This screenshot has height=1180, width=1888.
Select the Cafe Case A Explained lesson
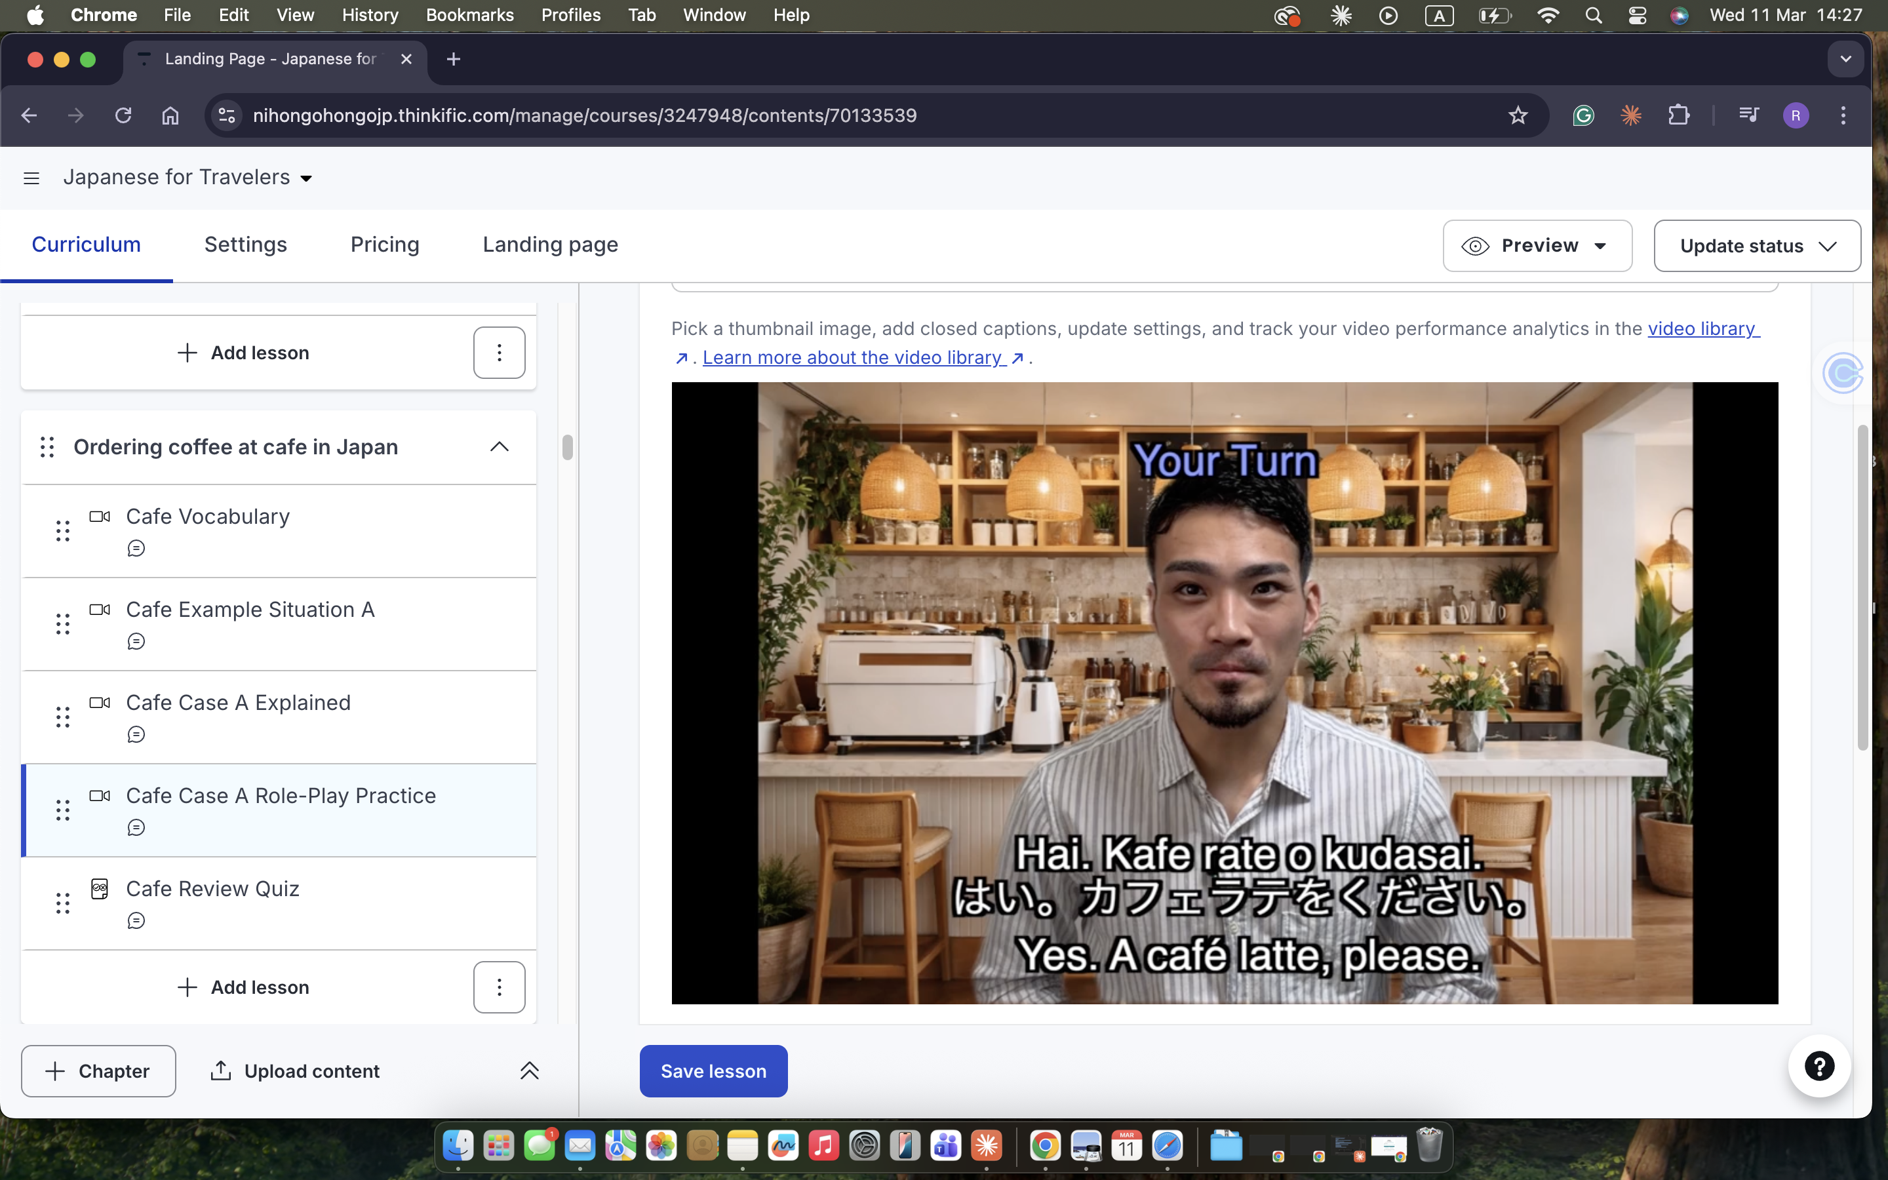[x=238, y=701]
